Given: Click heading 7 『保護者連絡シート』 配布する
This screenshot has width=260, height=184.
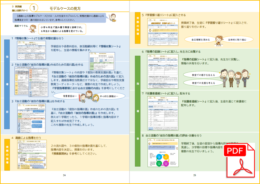Looking at the screenshot, I should click(x=166, y=93).
